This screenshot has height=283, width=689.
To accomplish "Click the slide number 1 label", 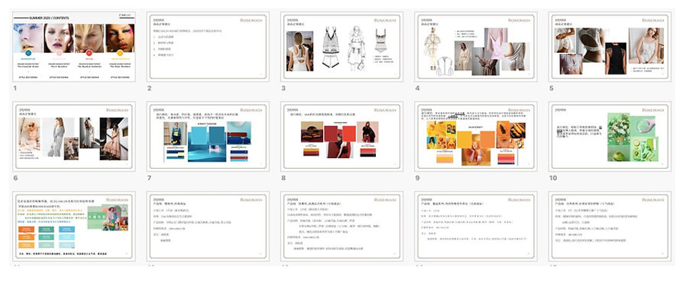I will 15,89.
